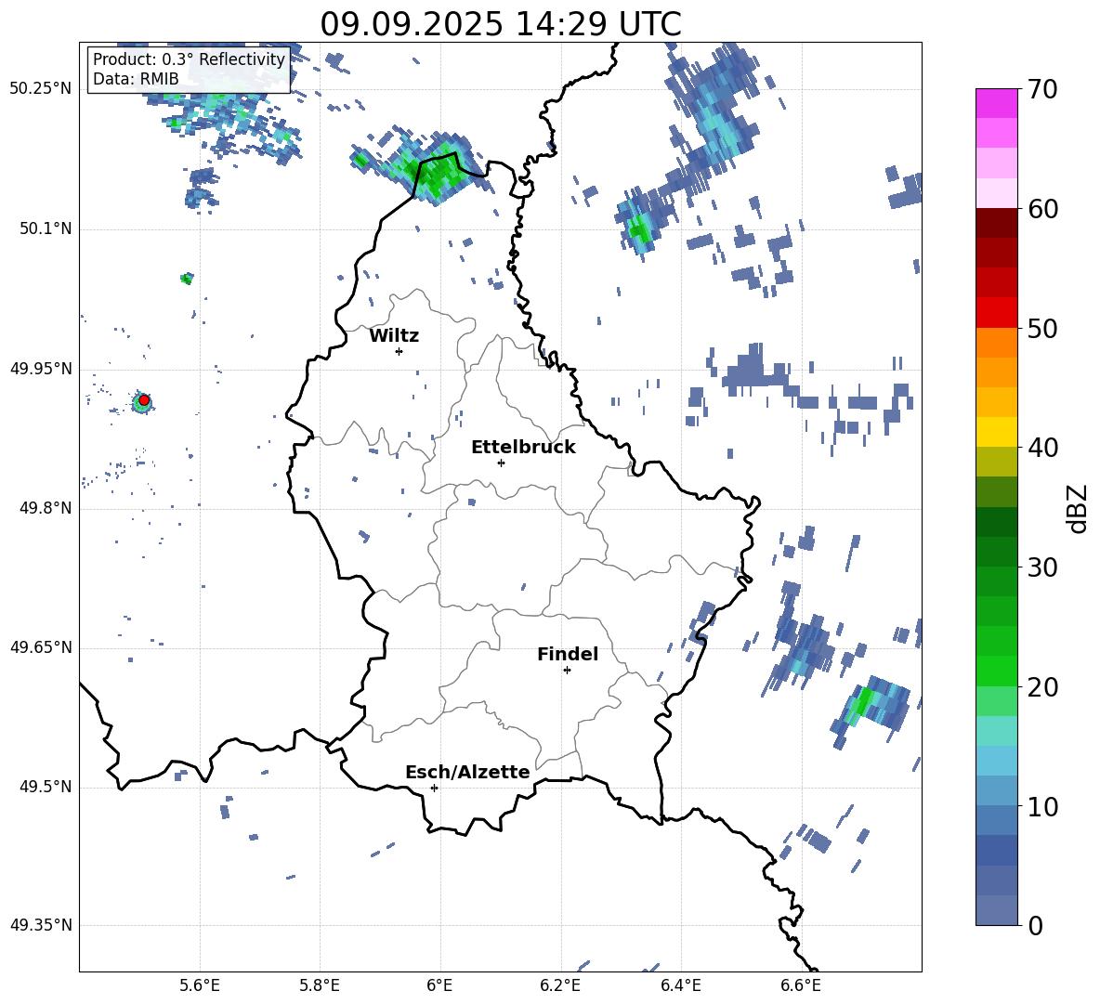Click the 49.95°N latitude label

40,369
